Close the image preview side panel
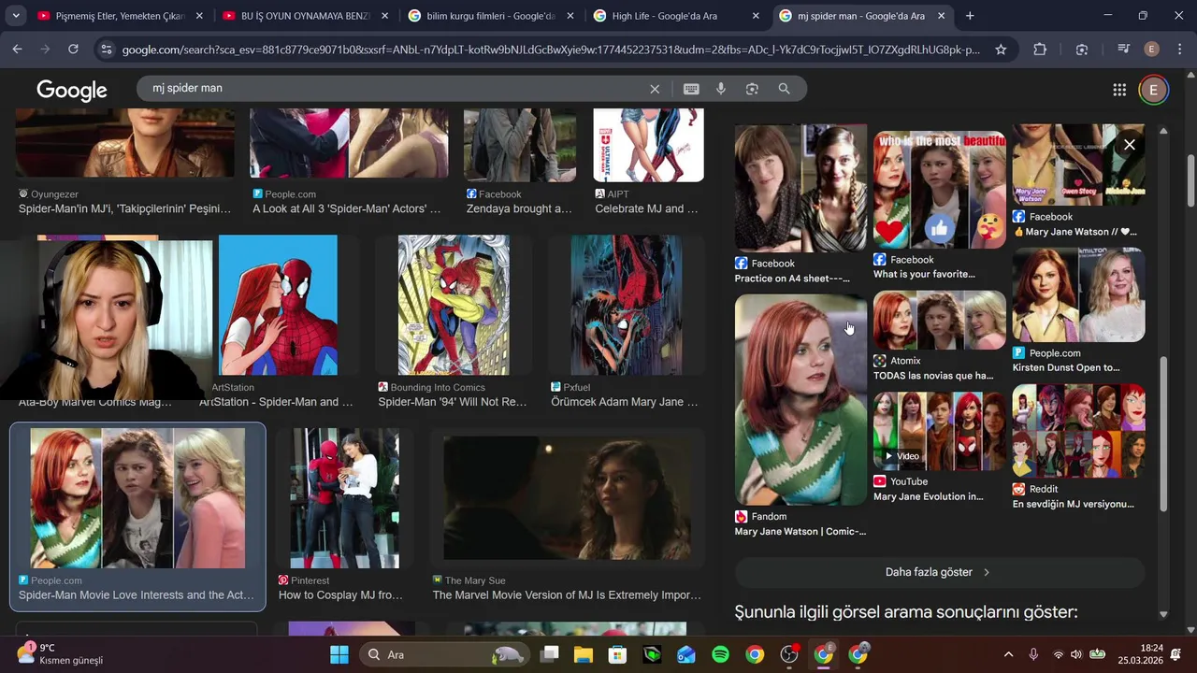The width and height of the screenshot is (1197, 673). click(x=1130, y=145)
